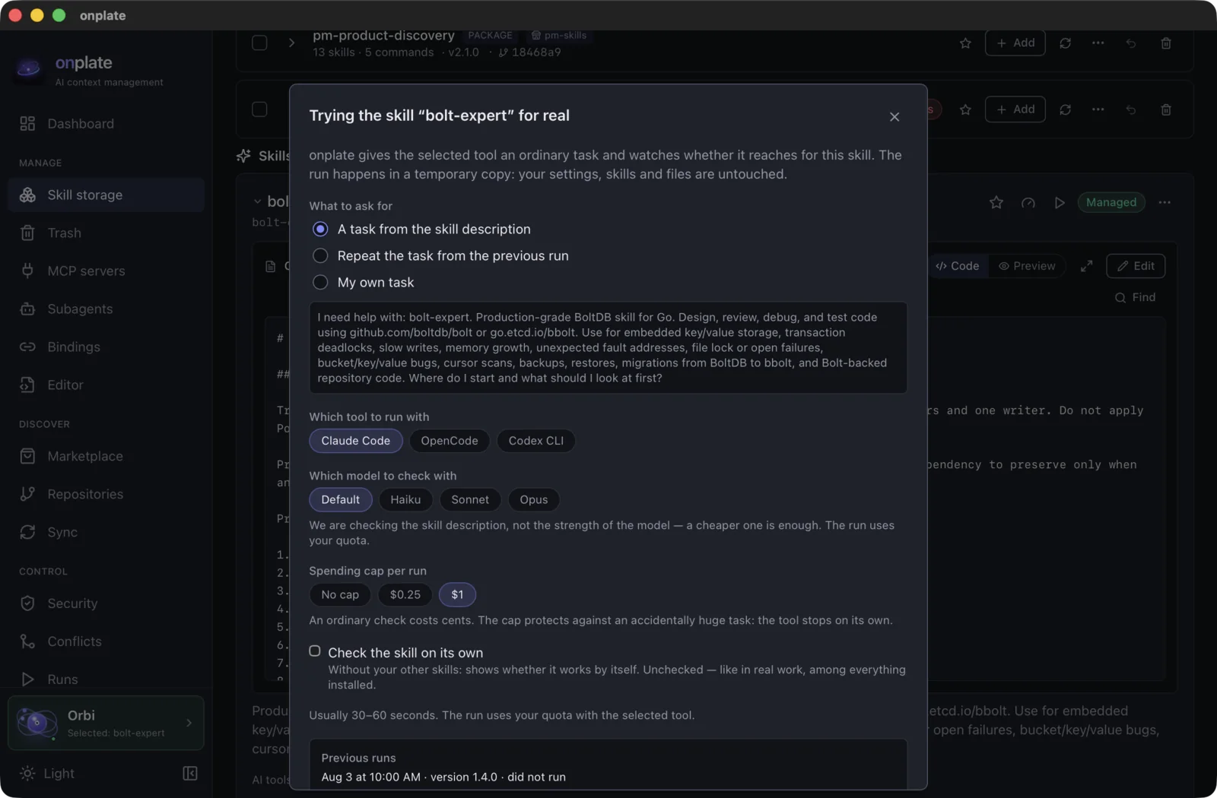
Task: Check the pm-product-discovery row checkbox
Action: click(x=259, y=43)
